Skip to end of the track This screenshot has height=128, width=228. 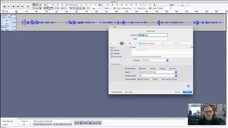coord(22,6)
